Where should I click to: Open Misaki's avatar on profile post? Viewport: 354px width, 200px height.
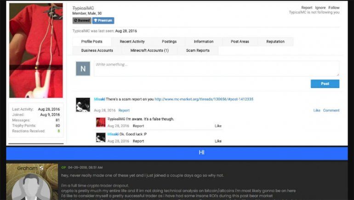[83, 105]
